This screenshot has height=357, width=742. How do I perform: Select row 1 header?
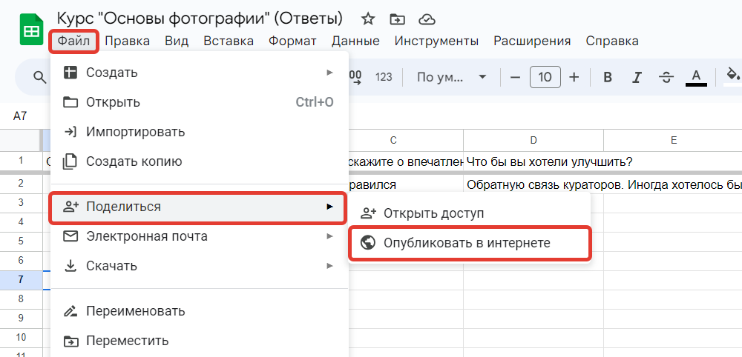21,161
